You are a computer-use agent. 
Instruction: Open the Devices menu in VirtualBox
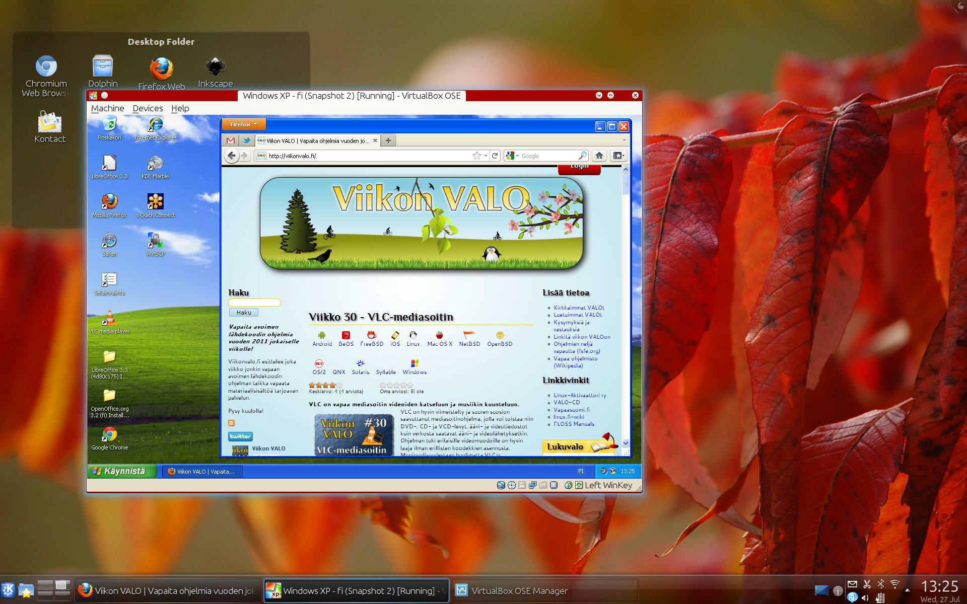point(148,108)
